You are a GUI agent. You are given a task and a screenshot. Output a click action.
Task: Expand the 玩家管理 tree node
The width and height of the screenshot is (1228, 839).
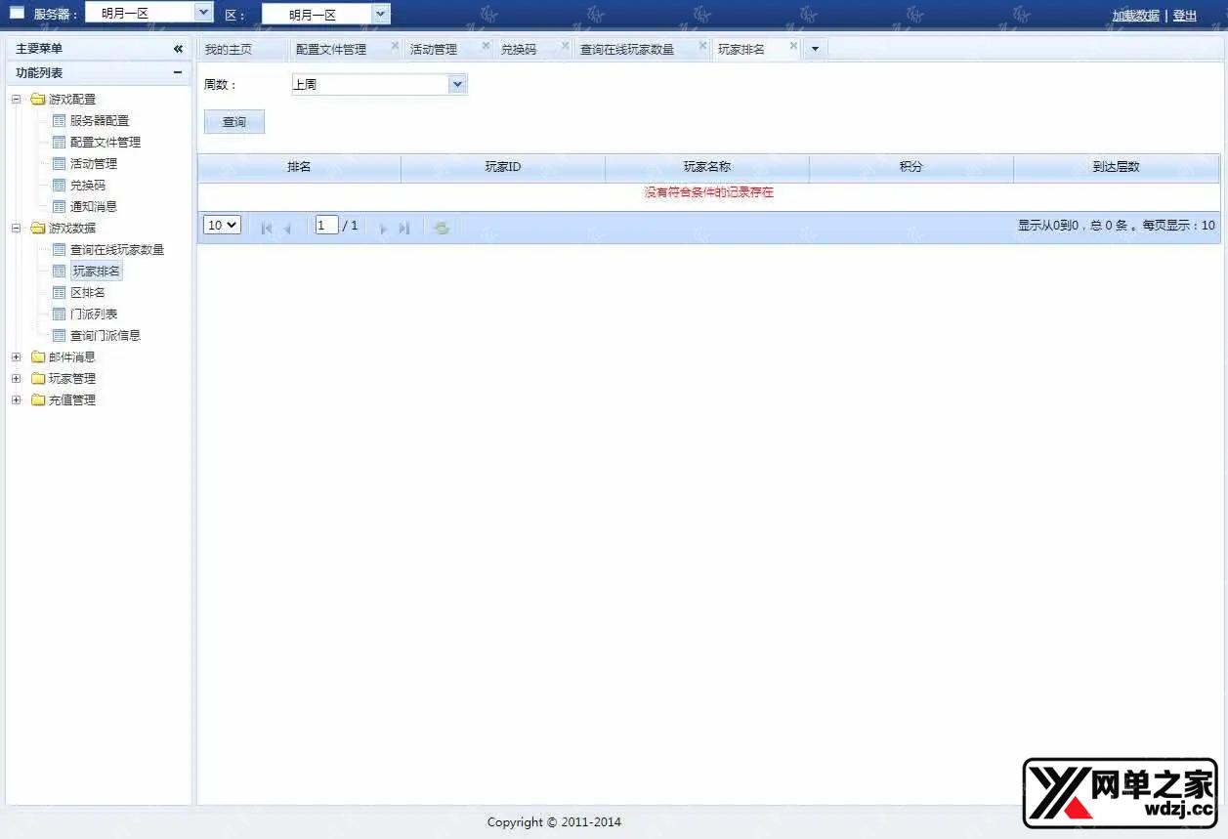pyautogui.click(x=16, y=378)
